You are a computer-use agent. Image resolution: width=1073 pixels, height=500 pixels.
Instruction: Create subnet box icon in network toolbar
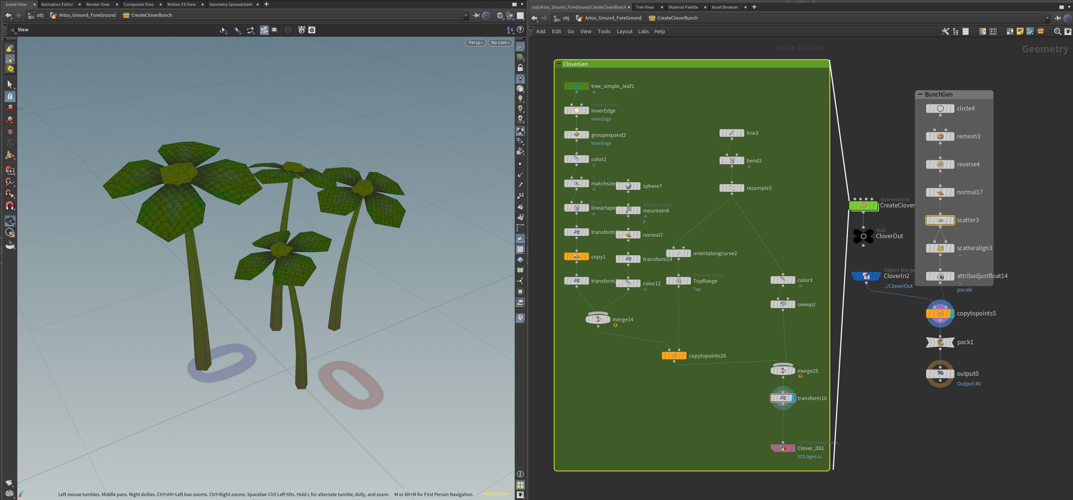[x=1040, y=31]
